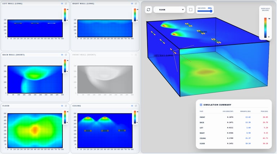Image resolution: width=277 pixels, height=154 pixels.
Task: Select the Floor heatmap plot
Action: tap(35, 131)
